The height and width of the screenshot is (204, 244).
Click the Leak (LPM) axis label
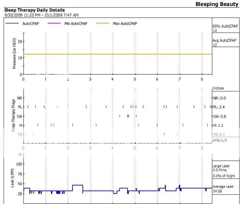pos(13,179)
